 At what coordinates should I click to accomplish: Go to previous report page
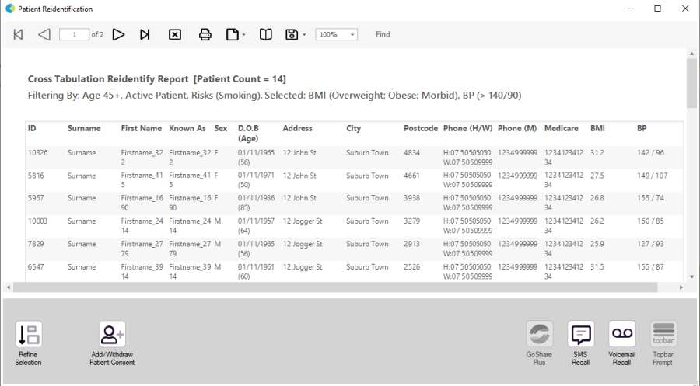point(44,34)
